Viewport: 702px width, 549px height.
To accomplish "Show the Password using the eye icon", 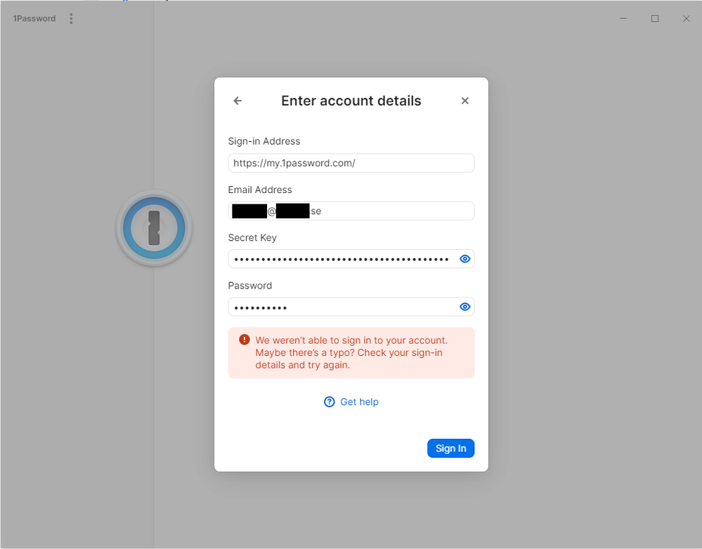I will click(x=464, y=307).
